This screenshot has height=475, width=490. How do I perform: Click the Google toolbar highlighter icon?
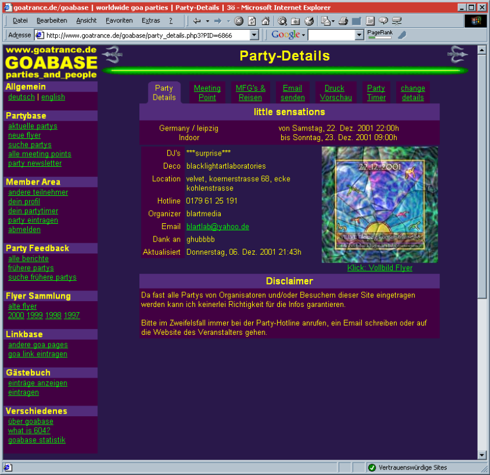coord(402,34)
